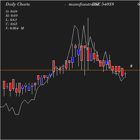The height and width of the screenshot is (140, 140).
Task: Click the "0" label above the orange line
Action: coord(131,66)
